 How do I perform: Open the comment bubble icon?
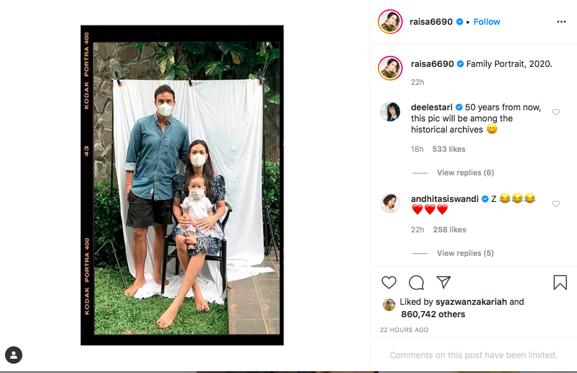click(416, 283)
